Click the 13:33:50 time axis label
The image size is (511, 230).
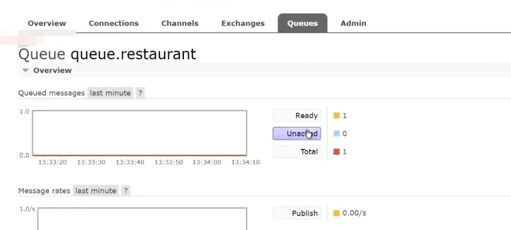click(x=168, y=162)
